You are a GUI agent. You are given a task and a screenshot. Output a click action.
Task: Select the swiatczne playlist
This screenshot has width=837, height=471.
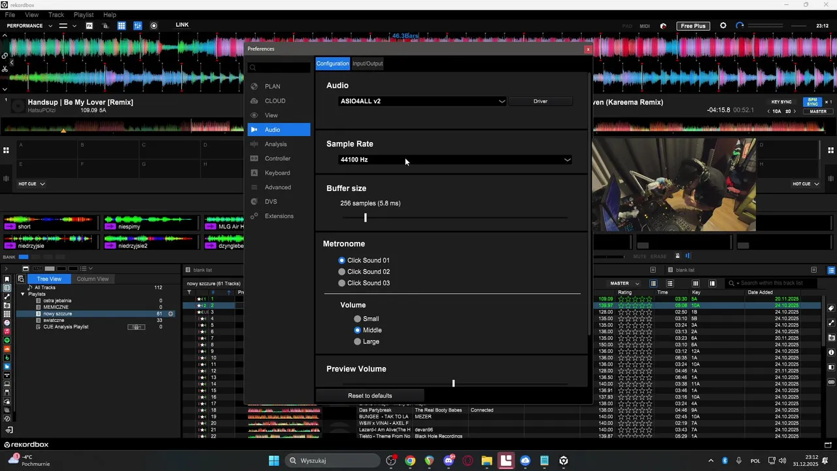click(x=54, y=321)
